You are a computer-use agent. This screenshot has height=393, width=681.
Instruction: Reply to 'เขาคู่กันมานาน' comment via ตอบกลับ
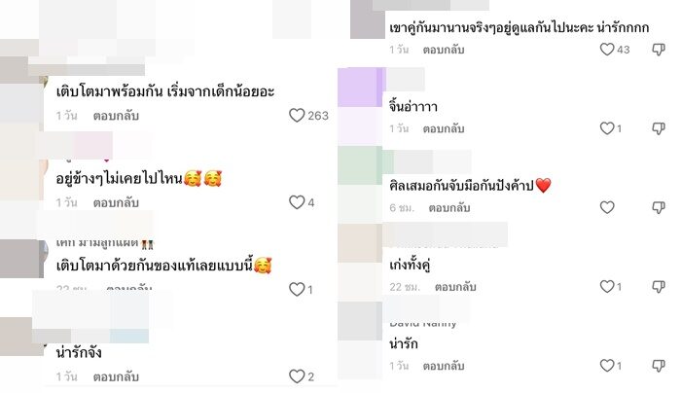click(x=444, y=50)
